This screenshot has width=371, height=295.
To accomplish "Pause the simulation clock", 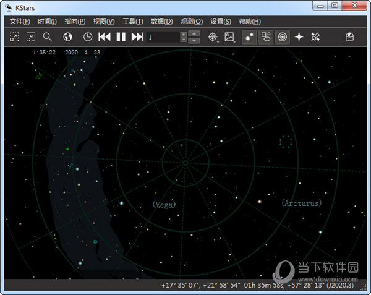I will 121,37.
